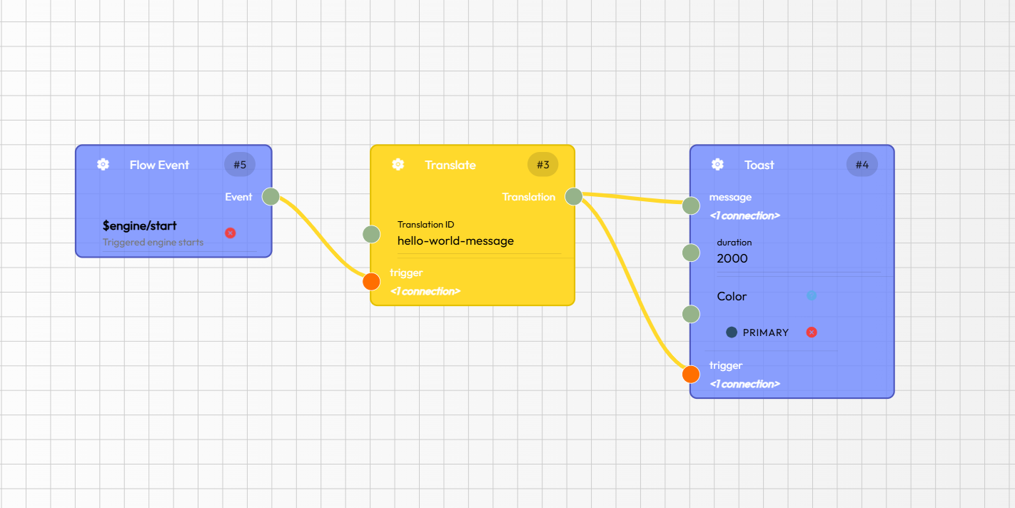Open the Flow Event node settings gear
This screenshot has width=1015, height=508.
point(103,165)
